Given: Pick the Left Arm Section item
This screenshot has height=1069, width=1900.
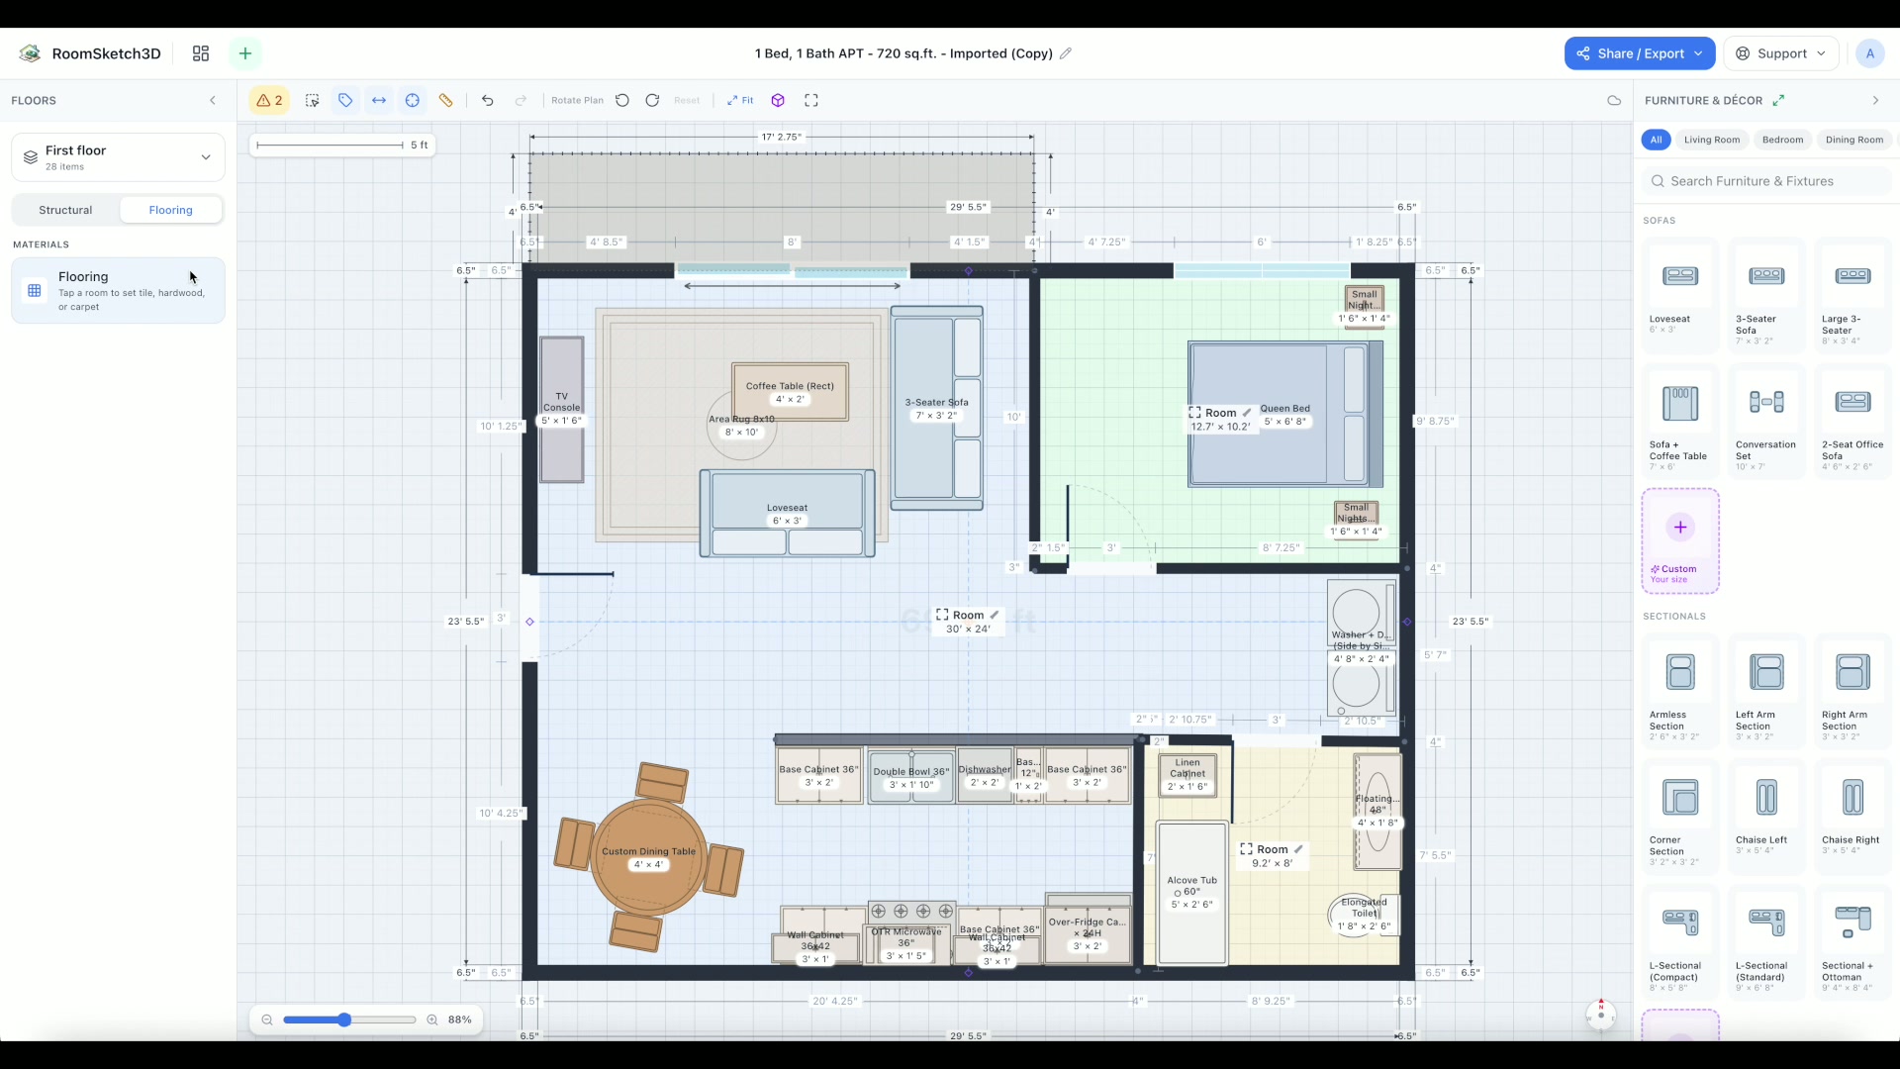Looking at the screenshot, I should [x=1766, y=691].
